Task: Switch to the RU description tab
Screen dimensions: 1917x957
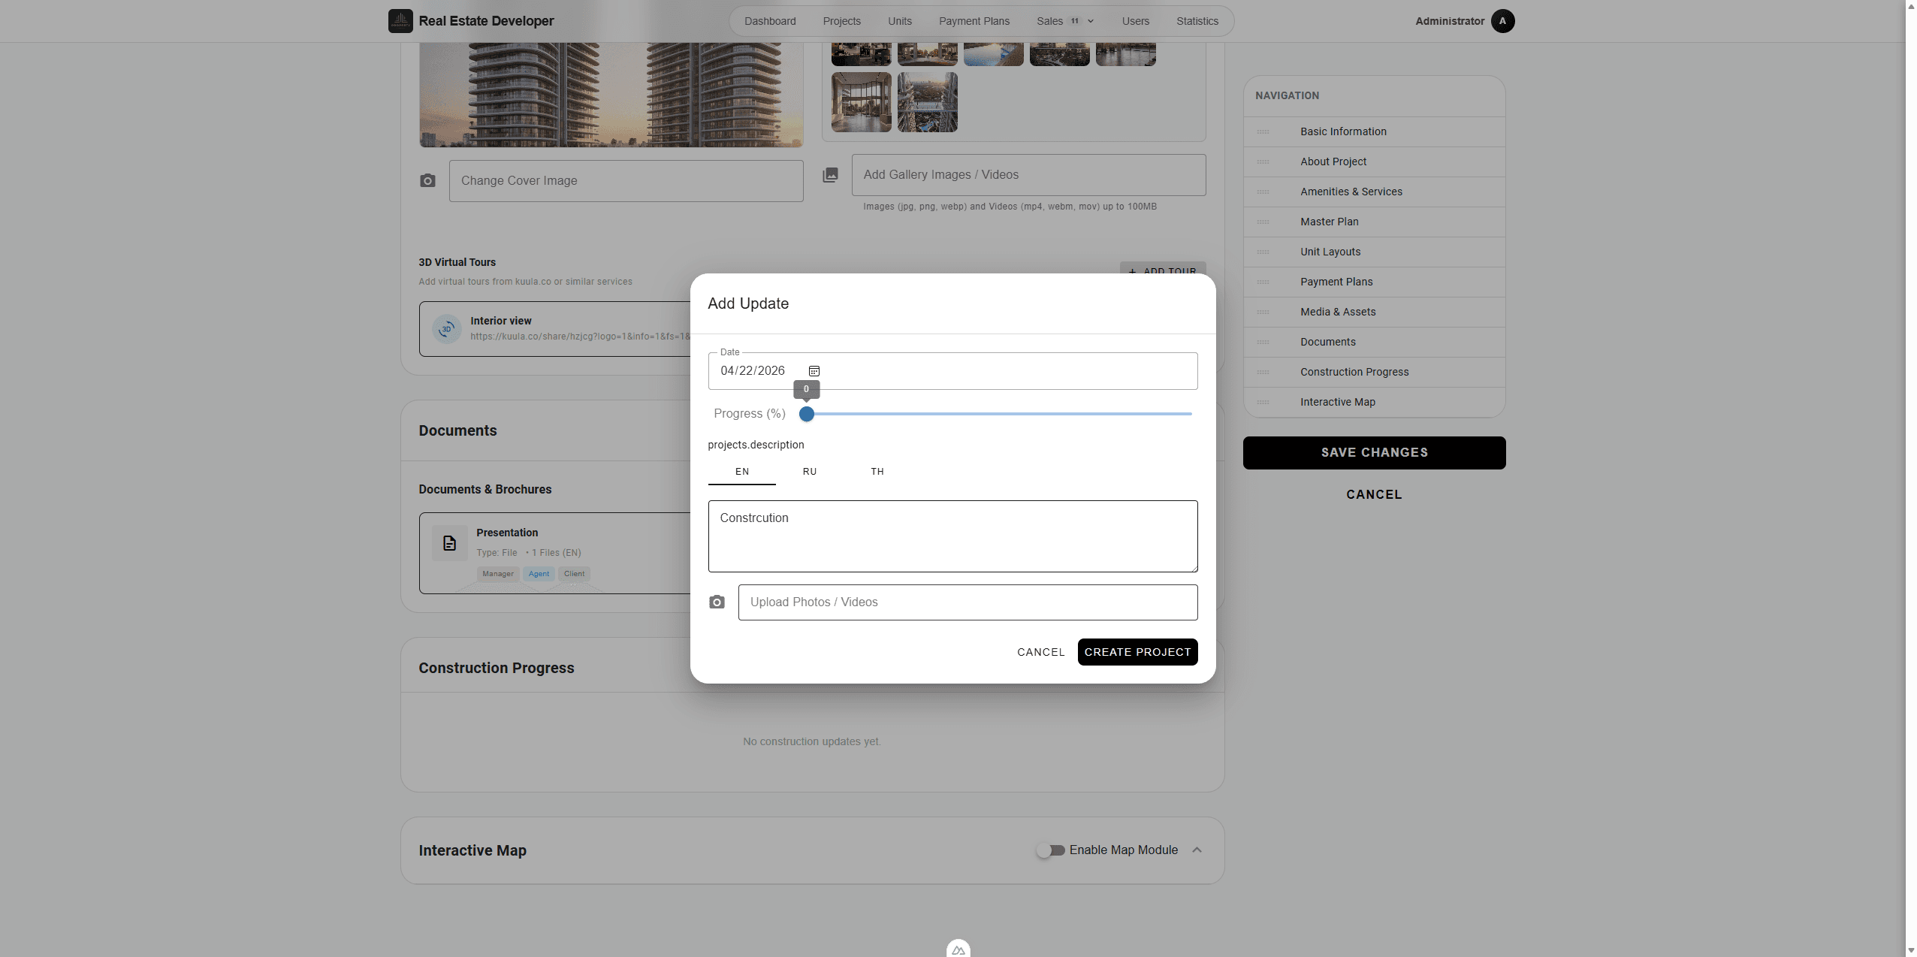Action: 810,472
